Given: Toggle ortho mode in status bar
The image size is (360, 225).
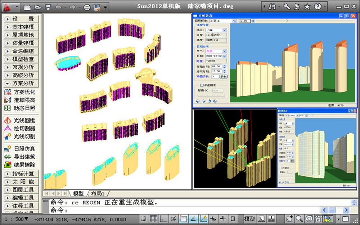Looking at the screenshot, I should 163,219.
